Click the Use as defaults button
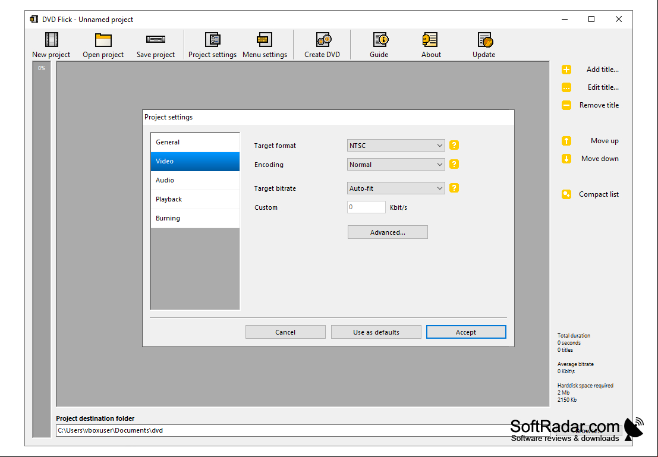The image size is (658, 457). [376, 332]
